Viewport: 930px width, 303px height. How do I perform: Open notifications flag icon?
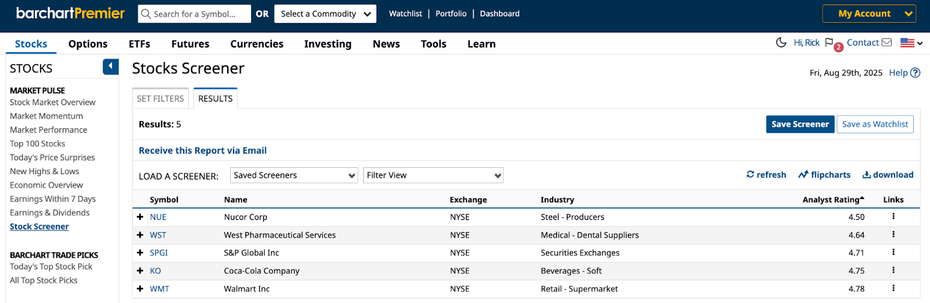coord(829,42)
